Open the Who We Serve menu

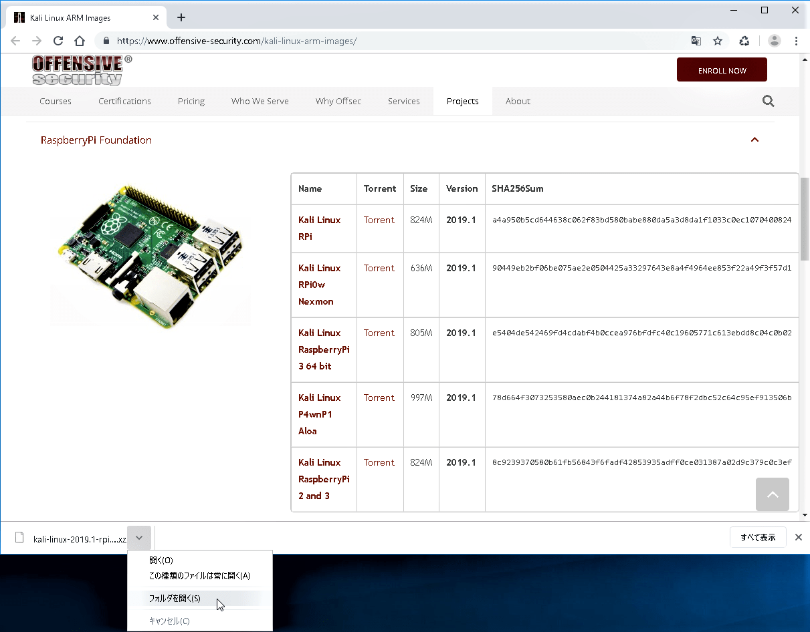pyautogui.click(x=260, y=102)
